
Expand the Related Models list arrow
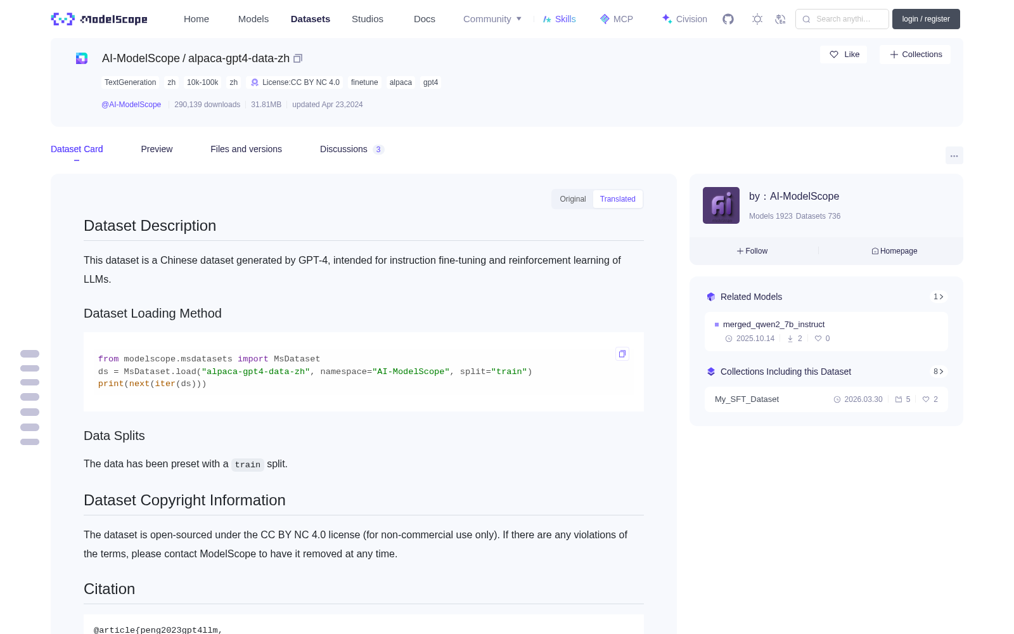tap(939, 297)
